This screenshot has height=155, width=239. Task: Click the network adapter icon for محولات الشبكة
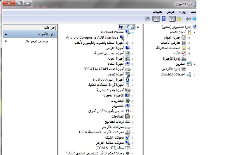point(128,137)
